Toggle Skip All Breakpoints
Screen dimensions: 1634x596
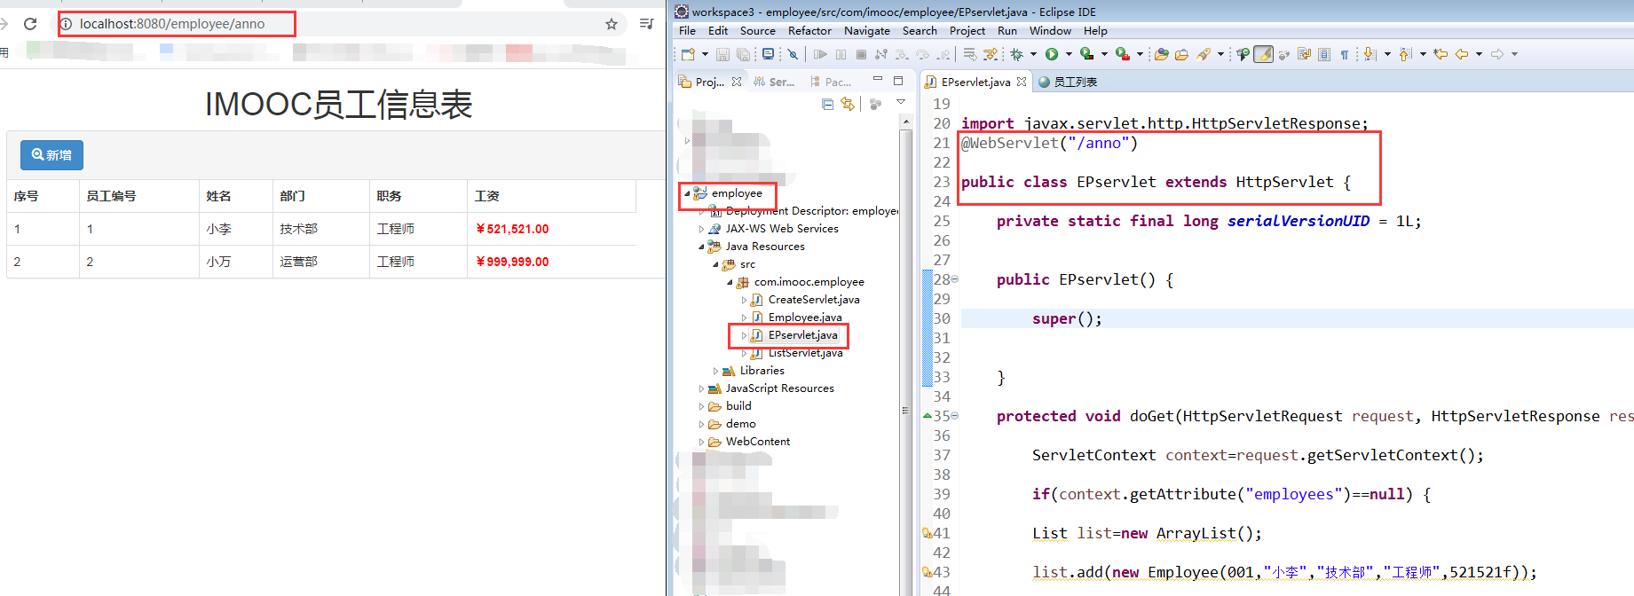pos(793,54)
